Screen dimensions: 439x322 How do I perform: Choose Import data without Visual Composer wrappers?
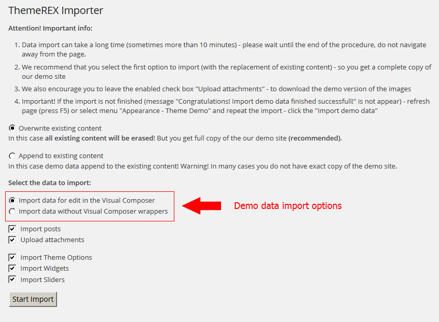(x=12, y=212)
